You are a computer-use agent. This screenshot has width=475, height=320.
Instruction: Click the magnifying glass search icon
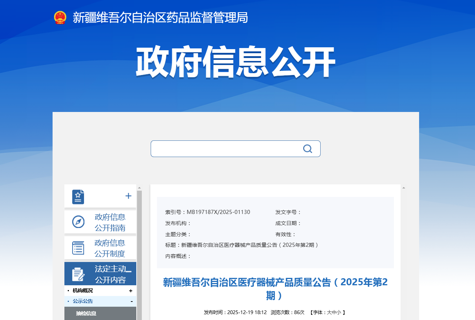pyautogui.click(x=307, y=149)
